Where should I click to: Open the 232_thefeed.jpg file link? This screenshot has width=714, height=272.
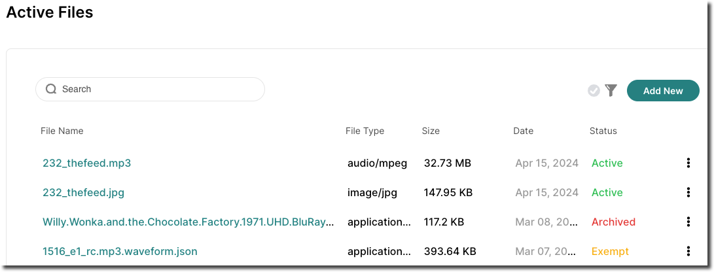click(83, 192)
